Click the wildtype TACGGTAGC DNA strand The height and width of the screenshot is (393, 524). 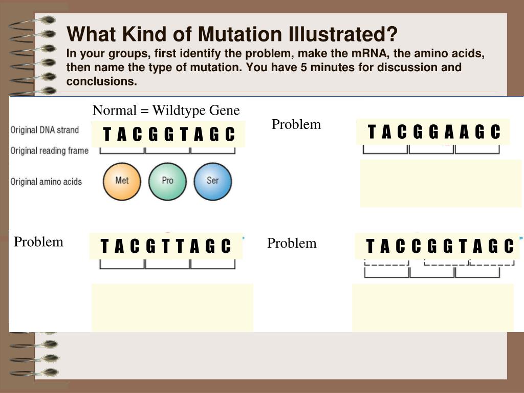tap(168, 135)
